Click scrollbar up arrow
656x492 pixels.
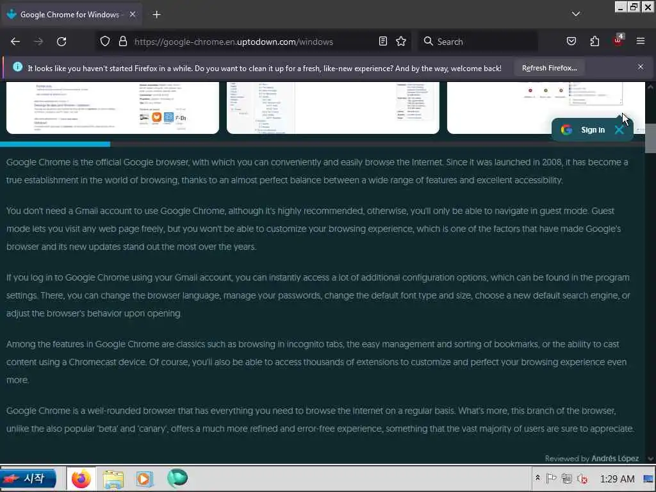click(x=650, y=86)
